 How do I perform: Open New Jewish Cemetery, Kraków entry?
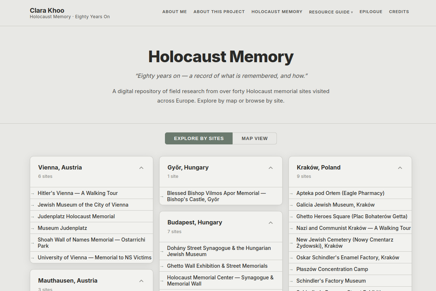click(x=350, y=243)
